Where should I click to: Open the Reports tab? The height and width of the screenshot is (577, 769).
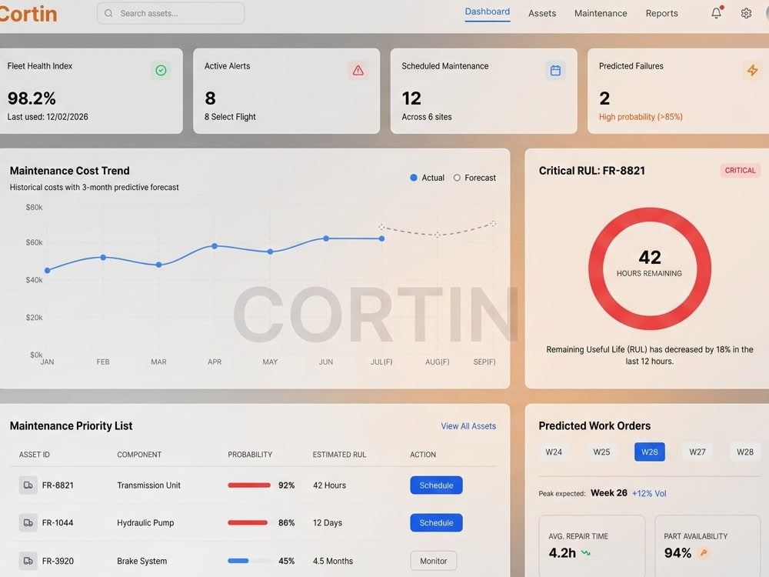[661, 13]
